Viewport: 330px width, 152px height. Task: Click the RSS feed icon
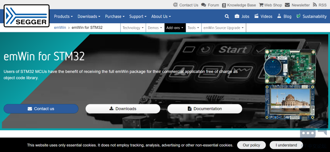click(x=315, y=5)
